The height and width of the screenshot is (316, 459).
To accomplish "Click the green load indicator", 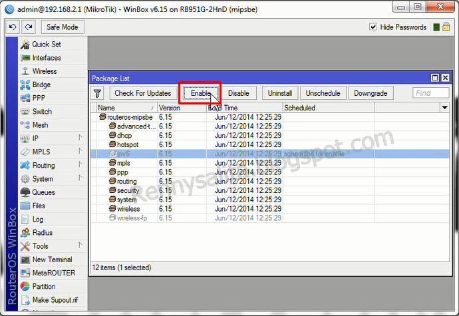I will 436,27.
